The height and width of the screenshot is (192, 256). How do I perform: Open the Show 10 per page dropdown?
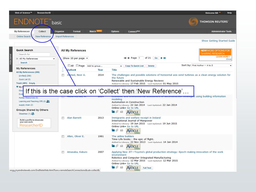point(75,58)
